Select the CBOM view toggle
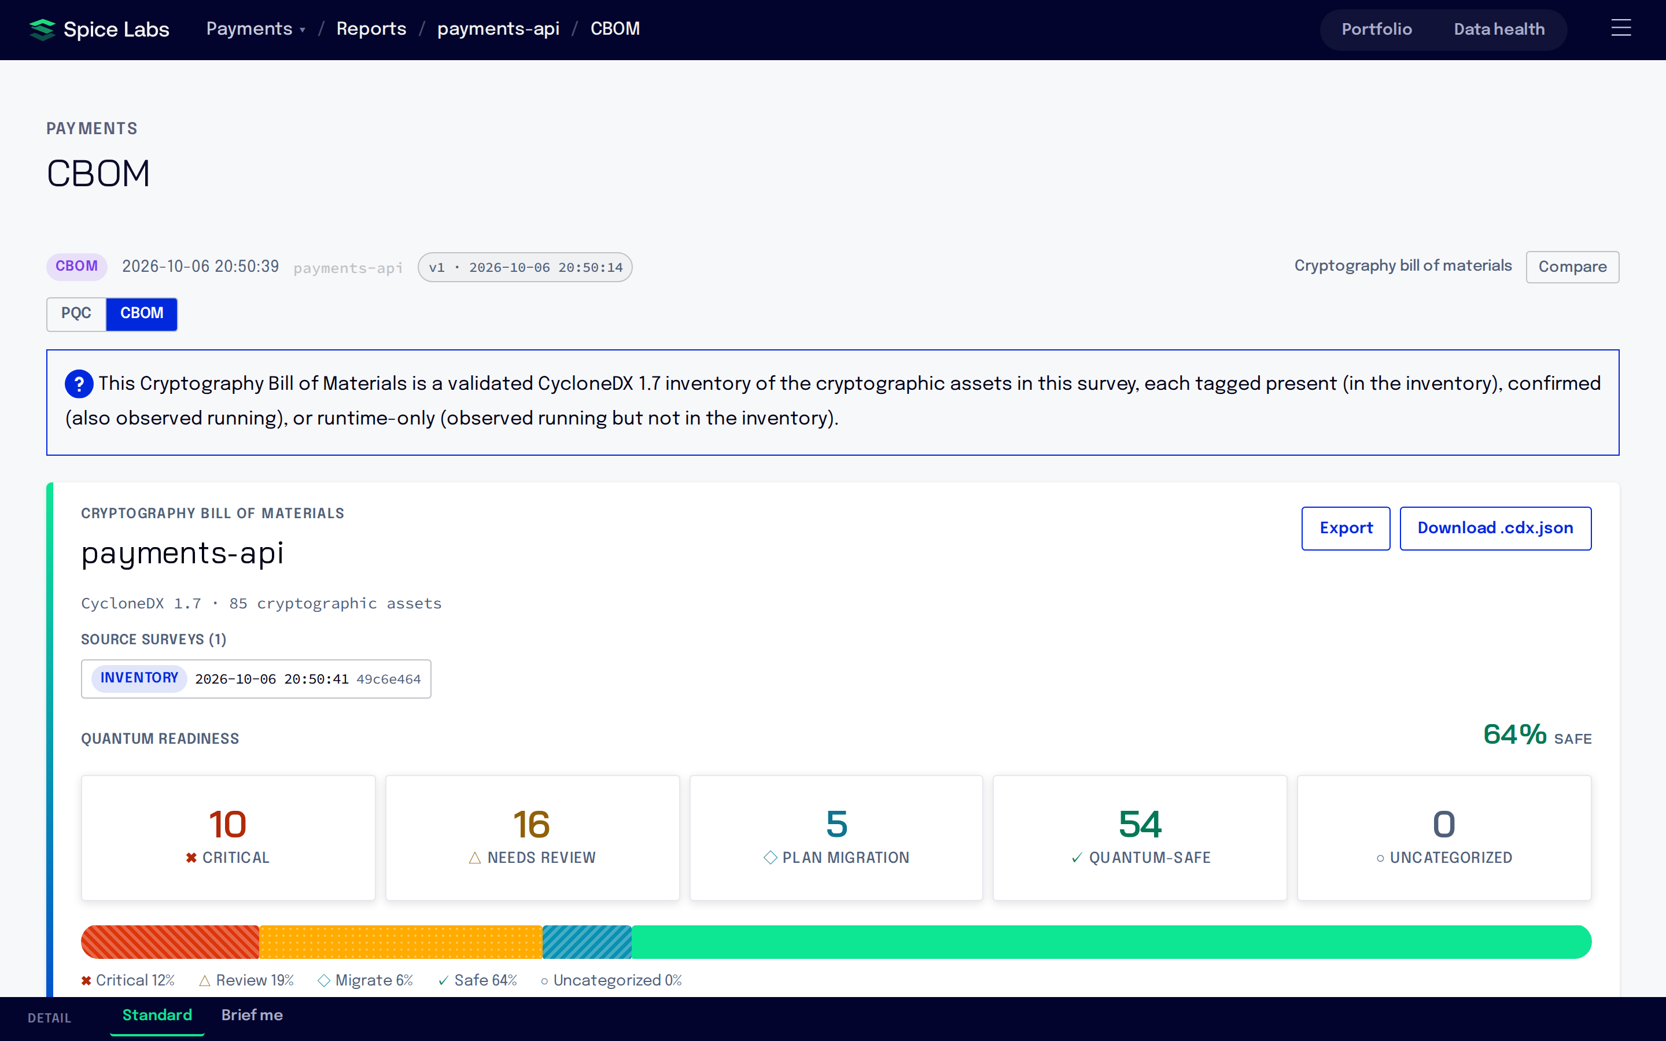Image resolution: width=1666 pixels, height=1041 pixels. pyautogui.click(x=142, y=313)
